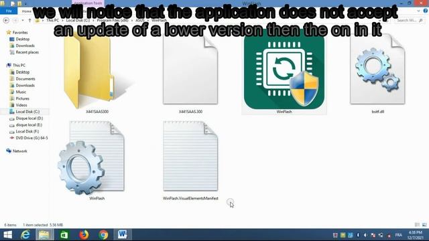The image size is (429, 241).
Task: Click "1 item selected 5.56 MB" status text
Action: [x=43, y=225]
